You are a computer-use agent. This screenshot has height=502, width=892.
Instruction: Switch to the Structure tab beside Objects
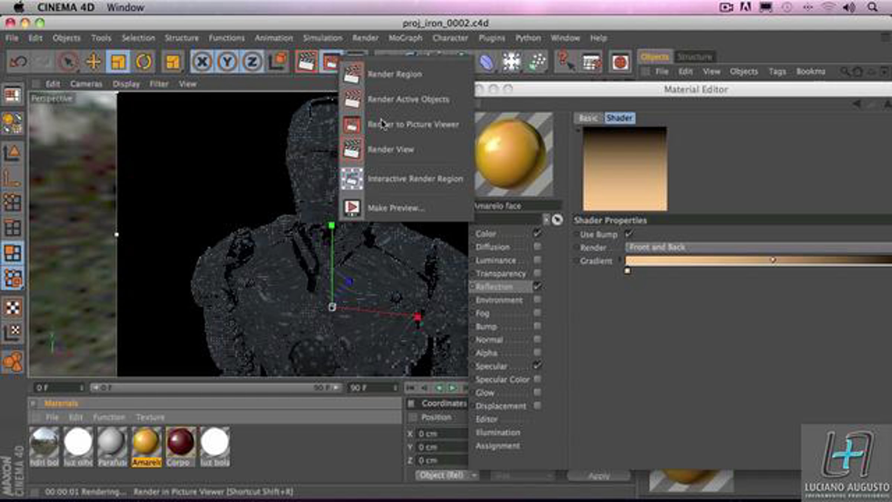694,57
